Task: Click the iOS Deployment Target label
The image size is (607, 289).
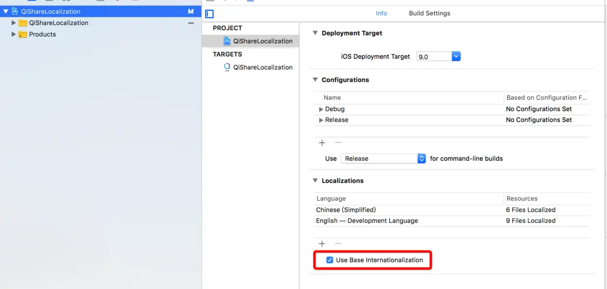Action: 375,57
